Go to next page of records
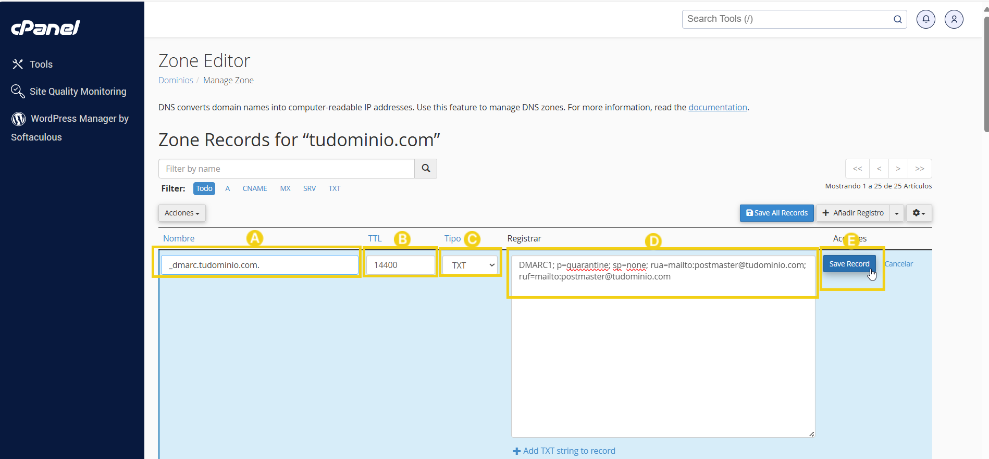This screenshot has width=989, height=459. tap(898, 169)
